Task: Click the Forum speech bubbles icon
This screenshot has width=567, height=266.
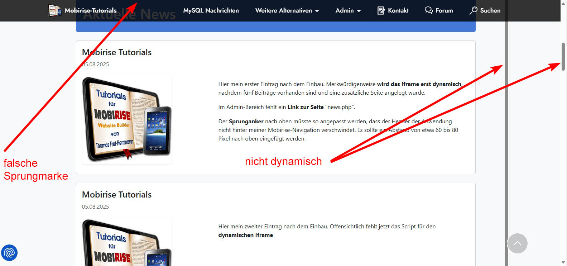Action: coord(428,10)
